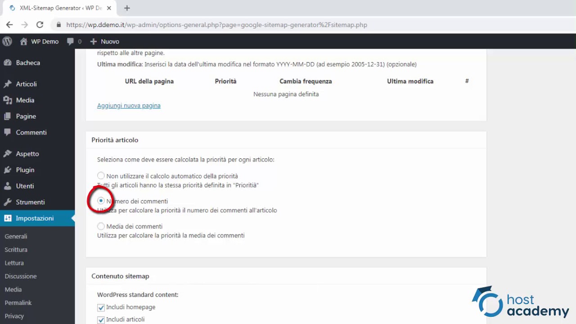The width and height of the screenshot is (576, 324).
Task: Click the Commenti bubble icon in sidebar
Action: point(7,133)
